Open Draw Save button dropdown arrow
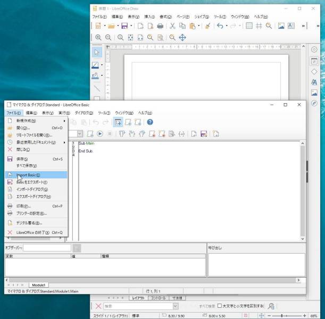 pos(131,26)
